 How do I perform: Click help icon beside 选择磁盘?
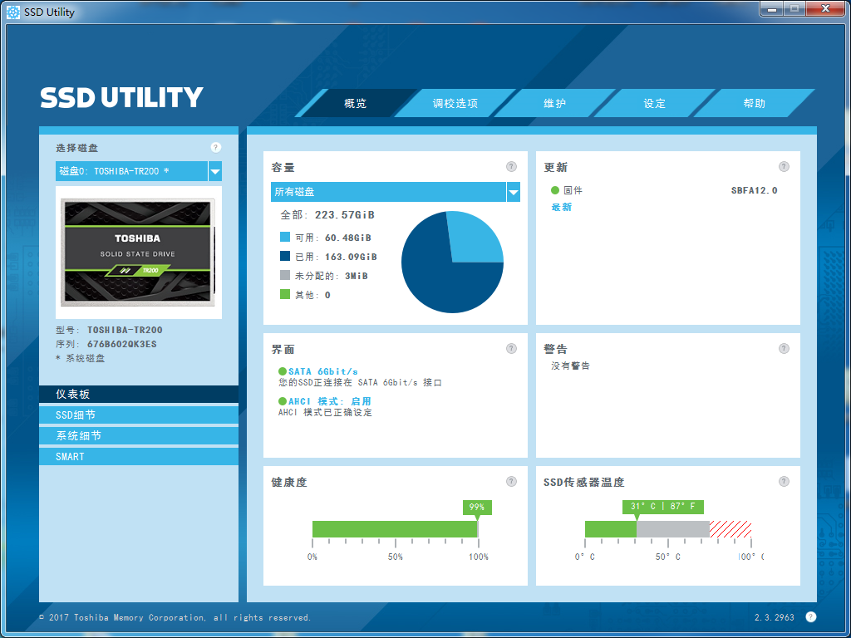pyautogui.click(x=216, y=148)
